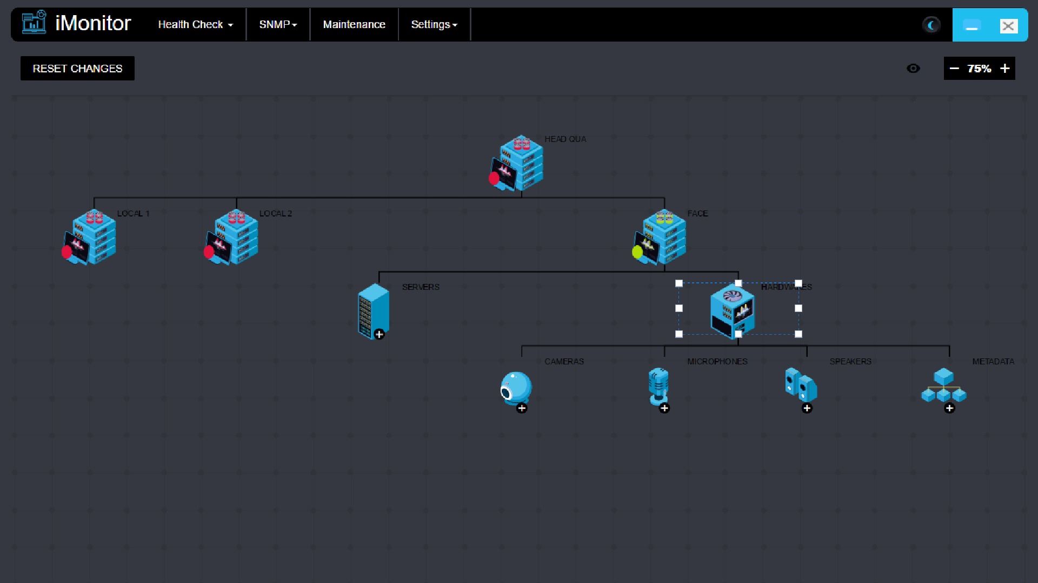Click red status dot on LOCAL 2
Screen dimensions: 1038x583
point(209,252)
